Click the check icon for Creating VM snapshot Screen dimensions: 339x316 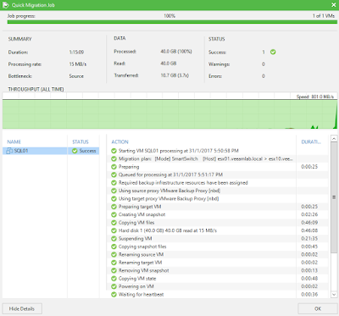click(114, 214)
